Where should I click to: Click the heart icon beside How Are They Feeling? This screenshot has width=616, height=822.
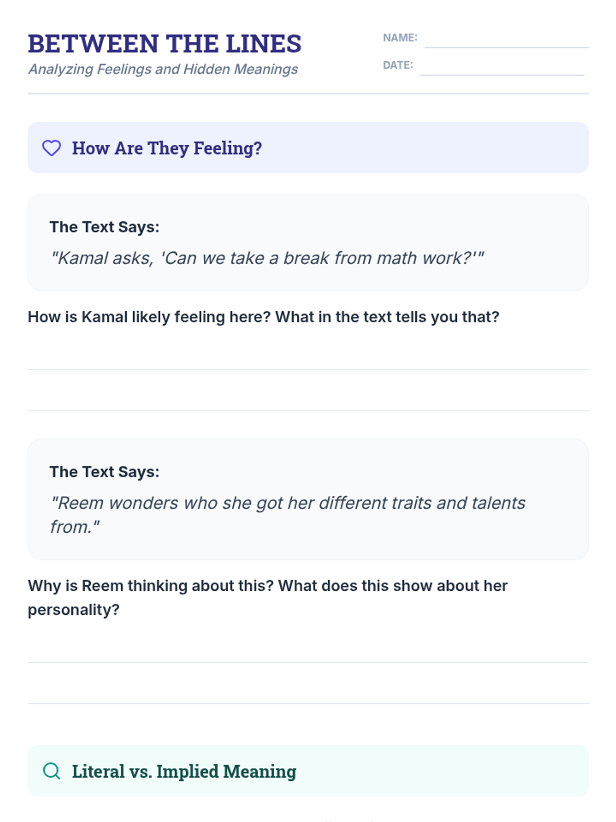coord(51,148)
